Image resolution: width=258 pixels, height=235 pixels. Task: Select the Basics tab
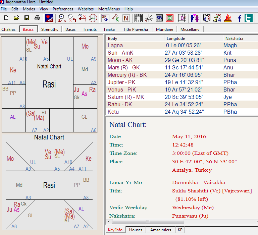point(28,29)
